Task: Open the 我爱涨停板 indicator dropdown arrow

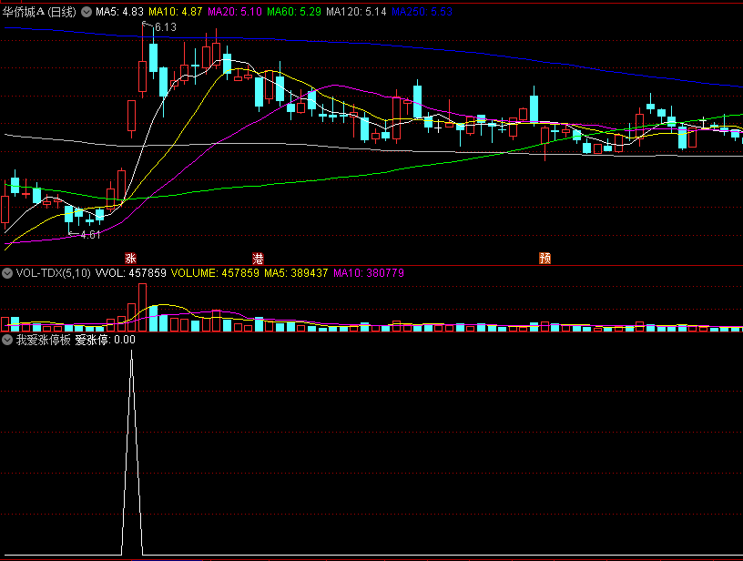Action: [7, 340]
